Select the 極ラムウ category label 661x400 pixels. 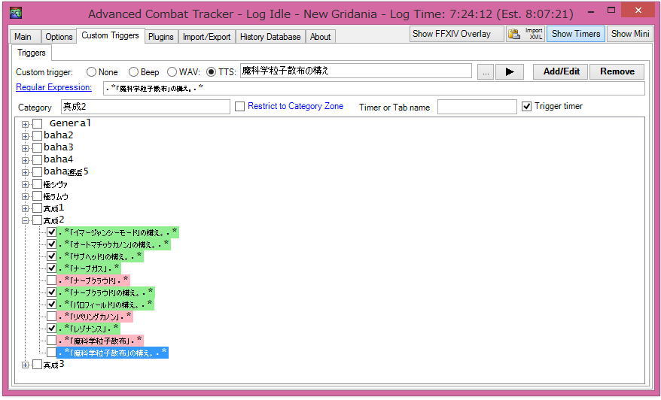pos(56,197)
